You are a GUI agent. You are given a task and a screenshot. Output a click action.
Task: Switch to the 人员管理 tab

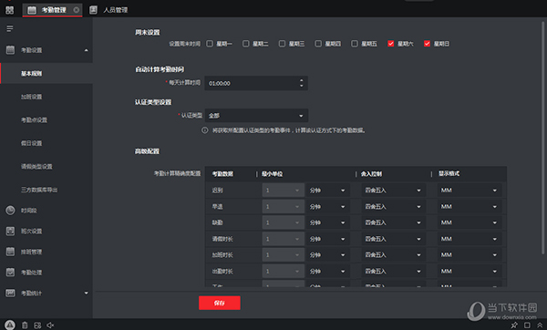pyautogui.click(x=108, y=10)
